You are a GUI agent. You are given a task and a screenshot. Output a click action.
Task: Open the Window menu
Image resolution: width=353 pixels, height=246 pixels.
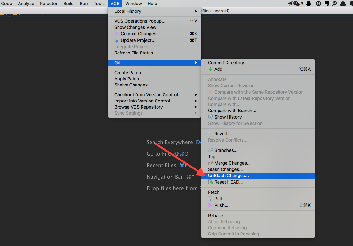(x=134, y=4)
